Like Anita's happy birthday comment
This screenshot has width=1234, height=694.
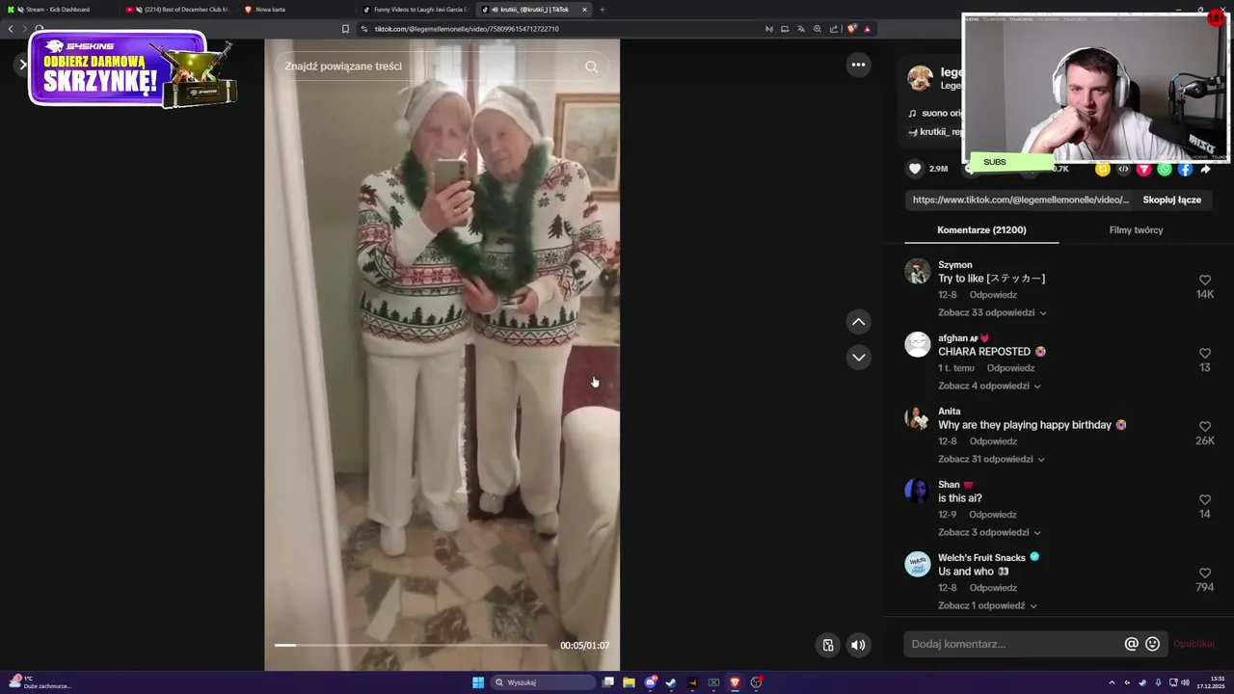coord(1205,427)
